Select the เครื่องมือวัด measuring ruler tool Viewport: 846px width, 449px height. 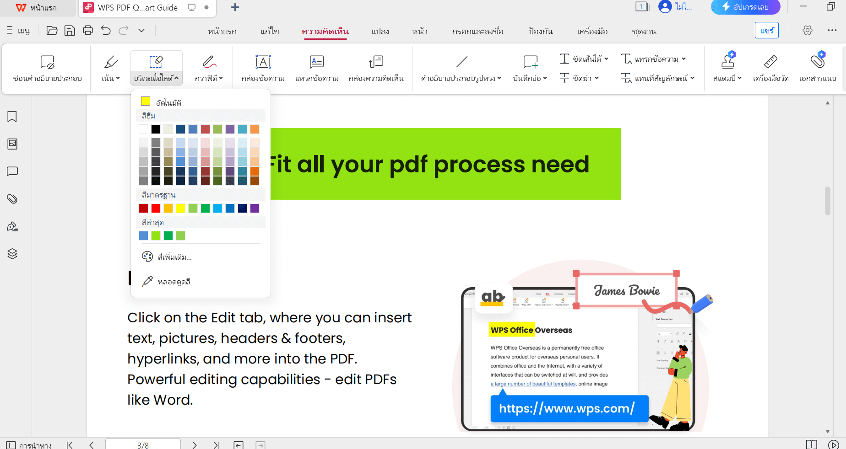pyautogui.click(x=771, y=69)
